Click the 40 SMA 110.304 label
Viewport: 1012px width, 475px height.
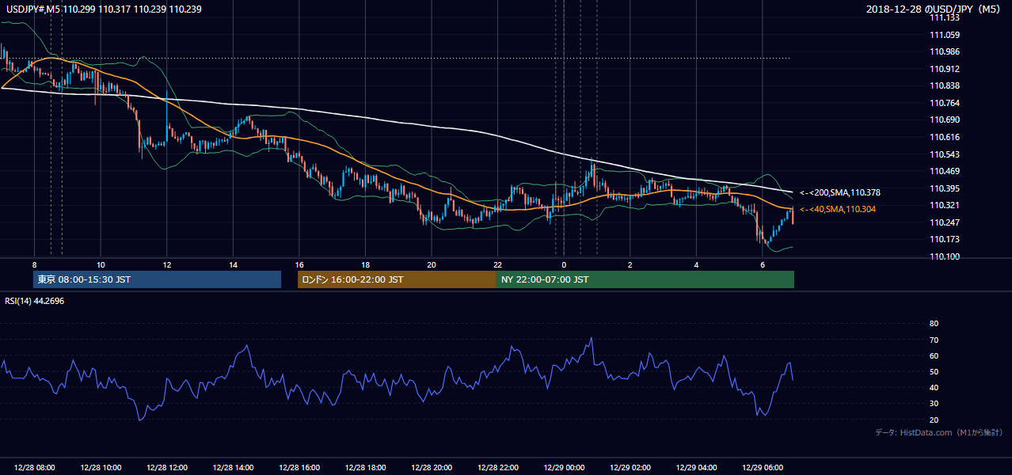pyautogui.click(x=838, y=209)
